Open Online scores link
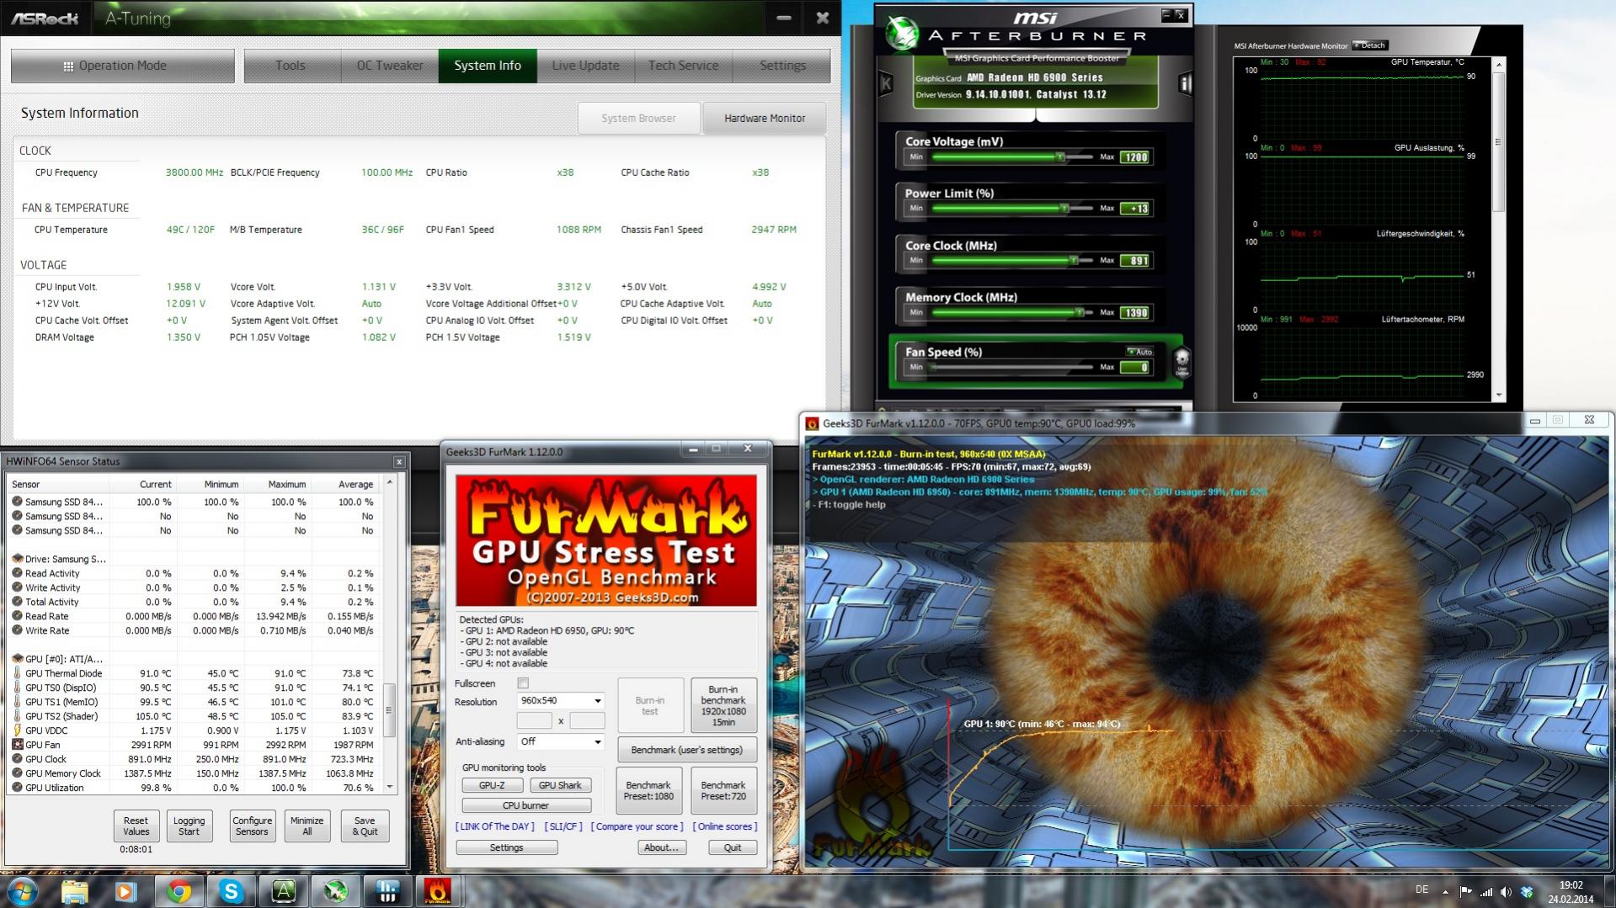This screenshot has height=908, width=1616. pos(724,826)
